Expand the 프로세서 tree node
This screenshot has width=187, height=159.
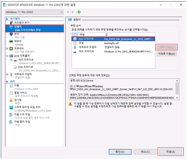tap(7, 49)
